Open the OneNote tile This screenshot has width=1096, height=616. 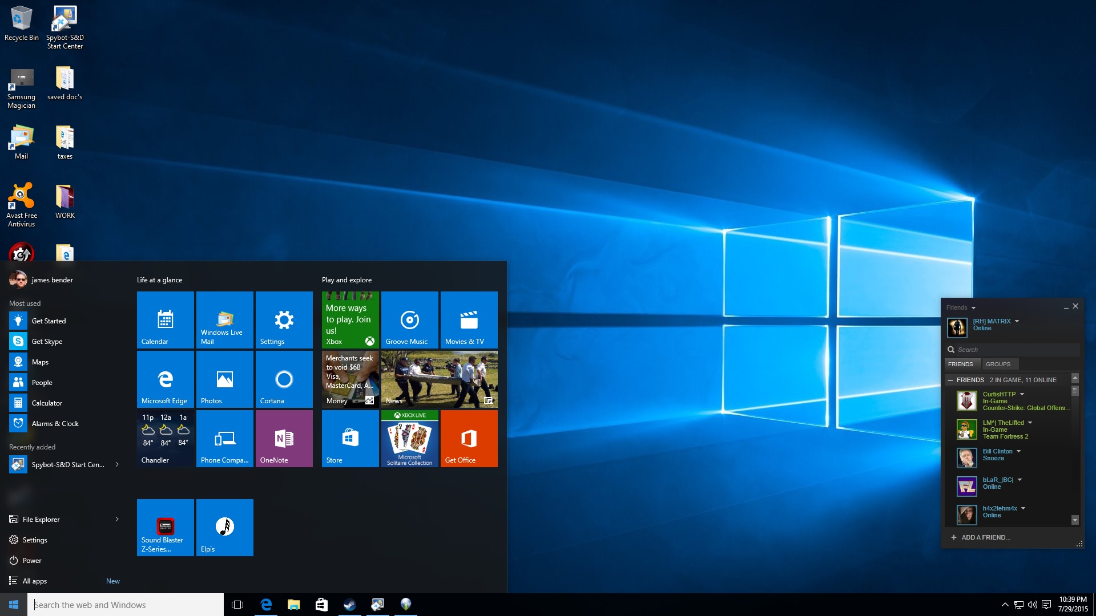pos(284,438)
